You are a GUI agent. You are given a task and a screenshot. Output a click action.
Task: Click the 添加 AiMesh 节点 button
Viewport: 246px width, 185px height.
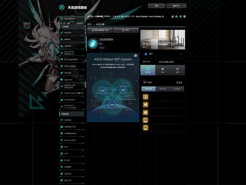100,30
